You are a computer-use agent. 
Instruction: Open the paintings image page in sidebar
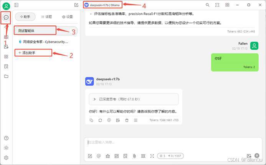[x=6, y=37]
